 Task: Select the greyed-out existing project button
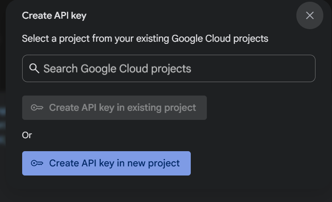(x=114, y=108)
